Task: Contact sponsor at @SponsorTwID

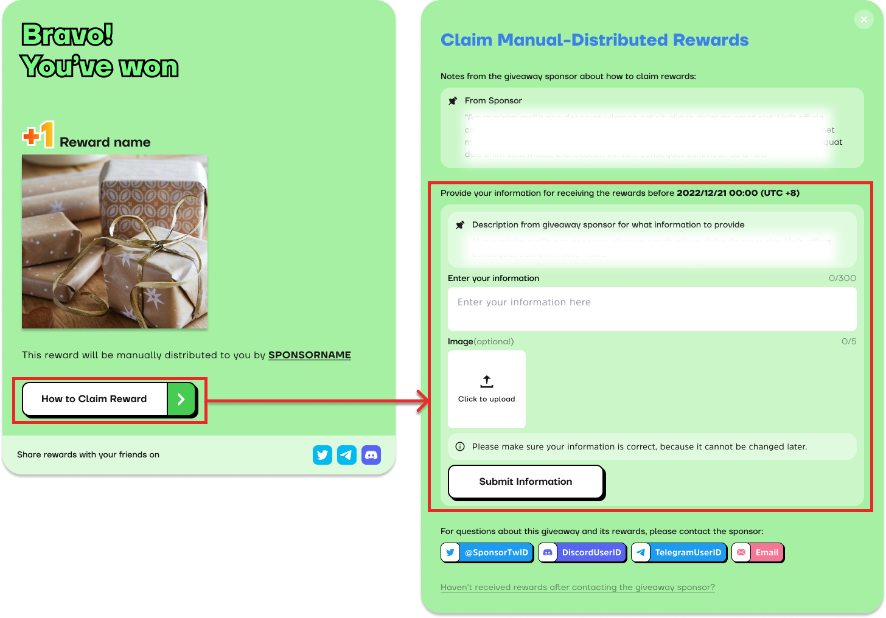Action: pos(487,553)
